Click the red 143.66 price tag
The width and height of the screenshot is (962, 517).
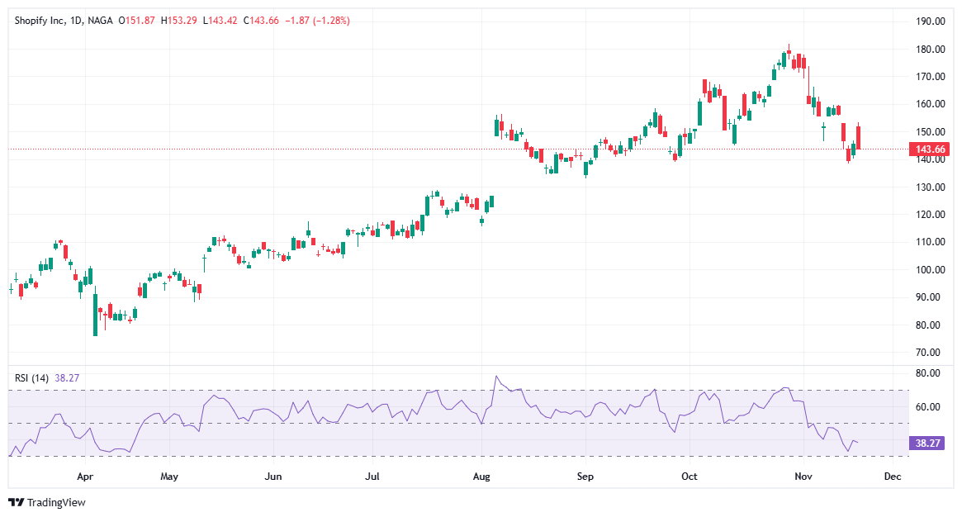pos(931,149)
